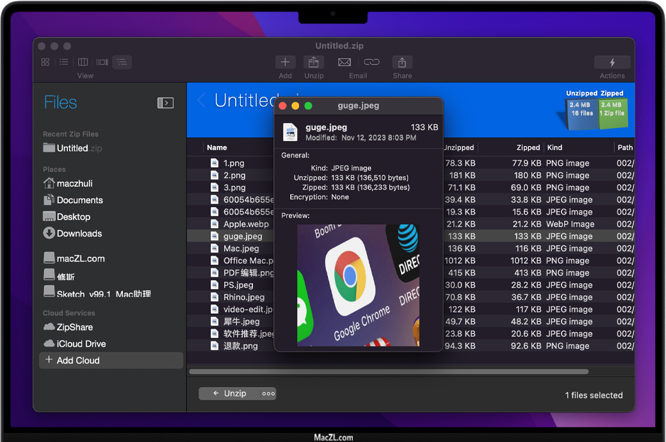Click the Unzip toolbar icon

(314, 62)
